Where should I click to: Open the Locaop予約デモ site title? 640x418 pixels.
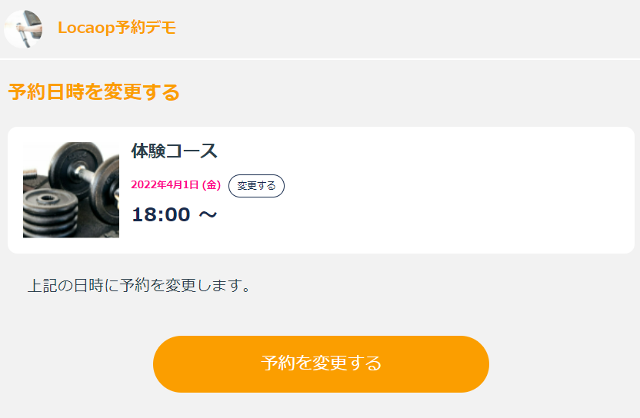[117, 28]
